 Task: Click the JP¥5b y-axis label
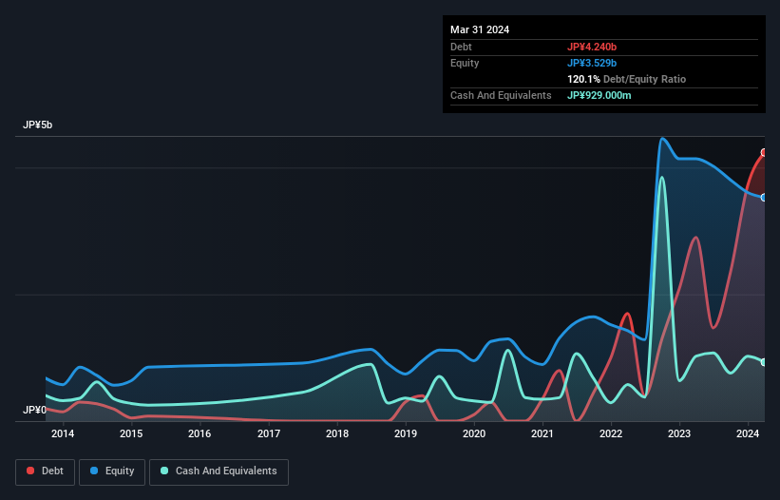click(x=37, y=125)
